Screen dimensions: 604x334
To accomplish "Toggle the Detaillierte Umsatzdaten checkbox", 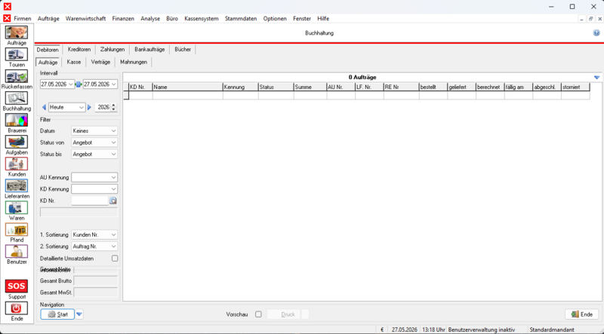I will point(115,259).
